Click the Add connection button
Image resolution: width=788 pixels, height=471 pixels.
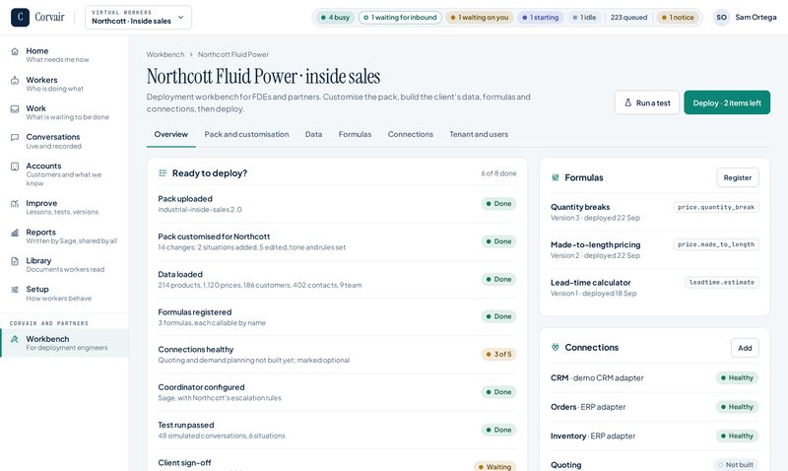coord(745,348)
